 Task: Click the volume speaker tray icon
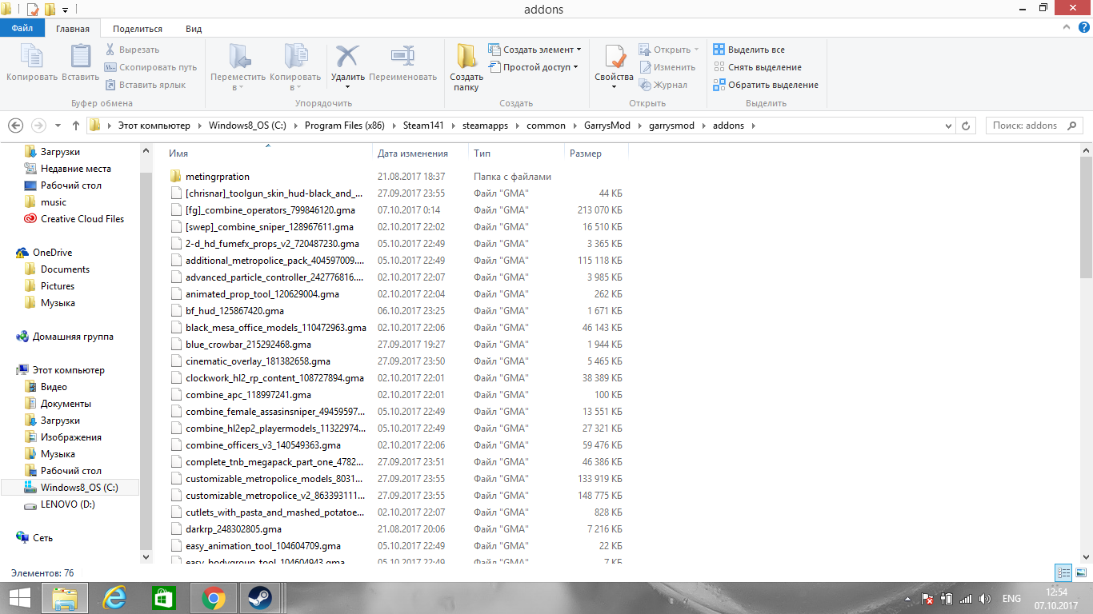985,599
